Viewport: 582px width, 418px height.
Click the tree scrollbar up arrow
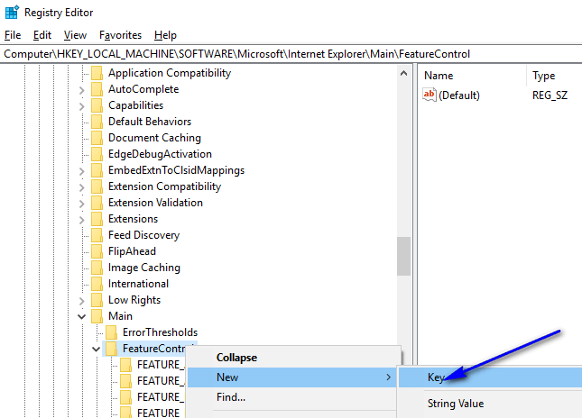click(404, 73)
